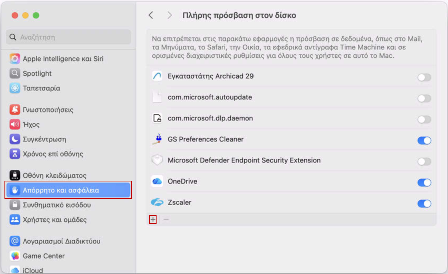Click the Microsoft Defender shield icon
This screenshot has height=274, width=448.
pyautogui.click(x=157, y=160)
